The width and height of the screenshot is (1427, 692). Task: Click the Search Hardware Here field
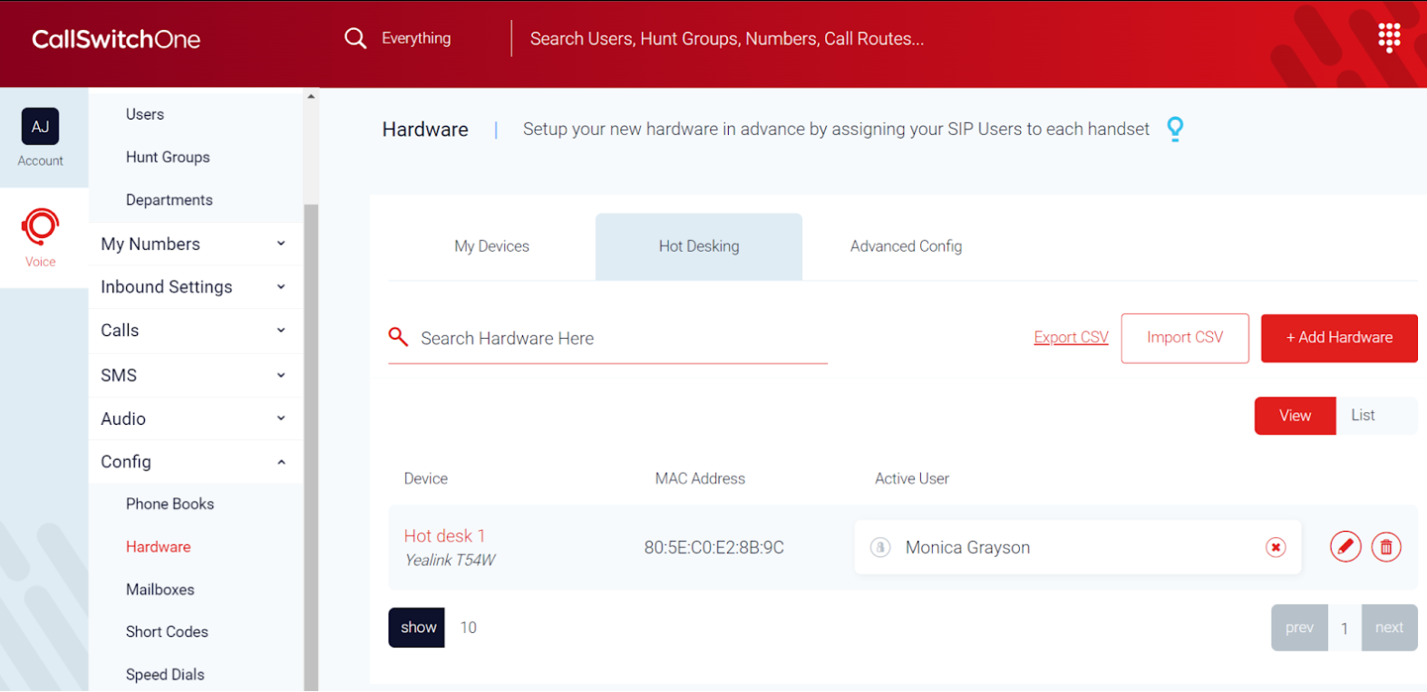pyautogui.click(x=607, y=339)
